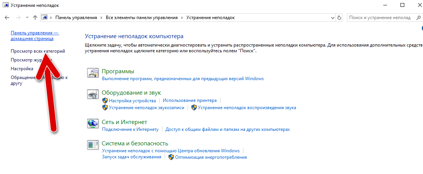Screen dimensions: 423x174
Task: Click the Программы category icon
Action: point(93,73)
